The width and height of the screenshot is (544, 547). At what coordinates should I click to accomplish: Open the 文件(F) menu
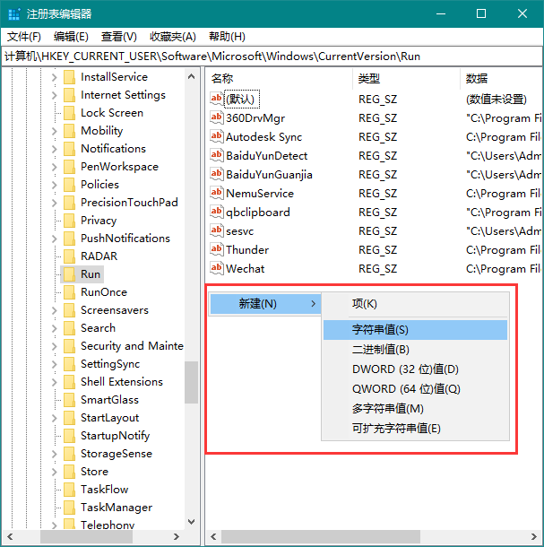click(24, 37)
